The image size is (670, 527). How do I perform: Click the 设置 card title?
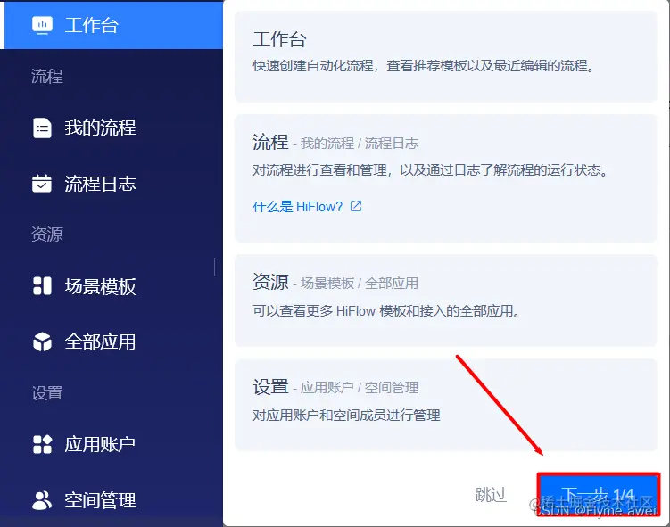[x=270, y=387]
